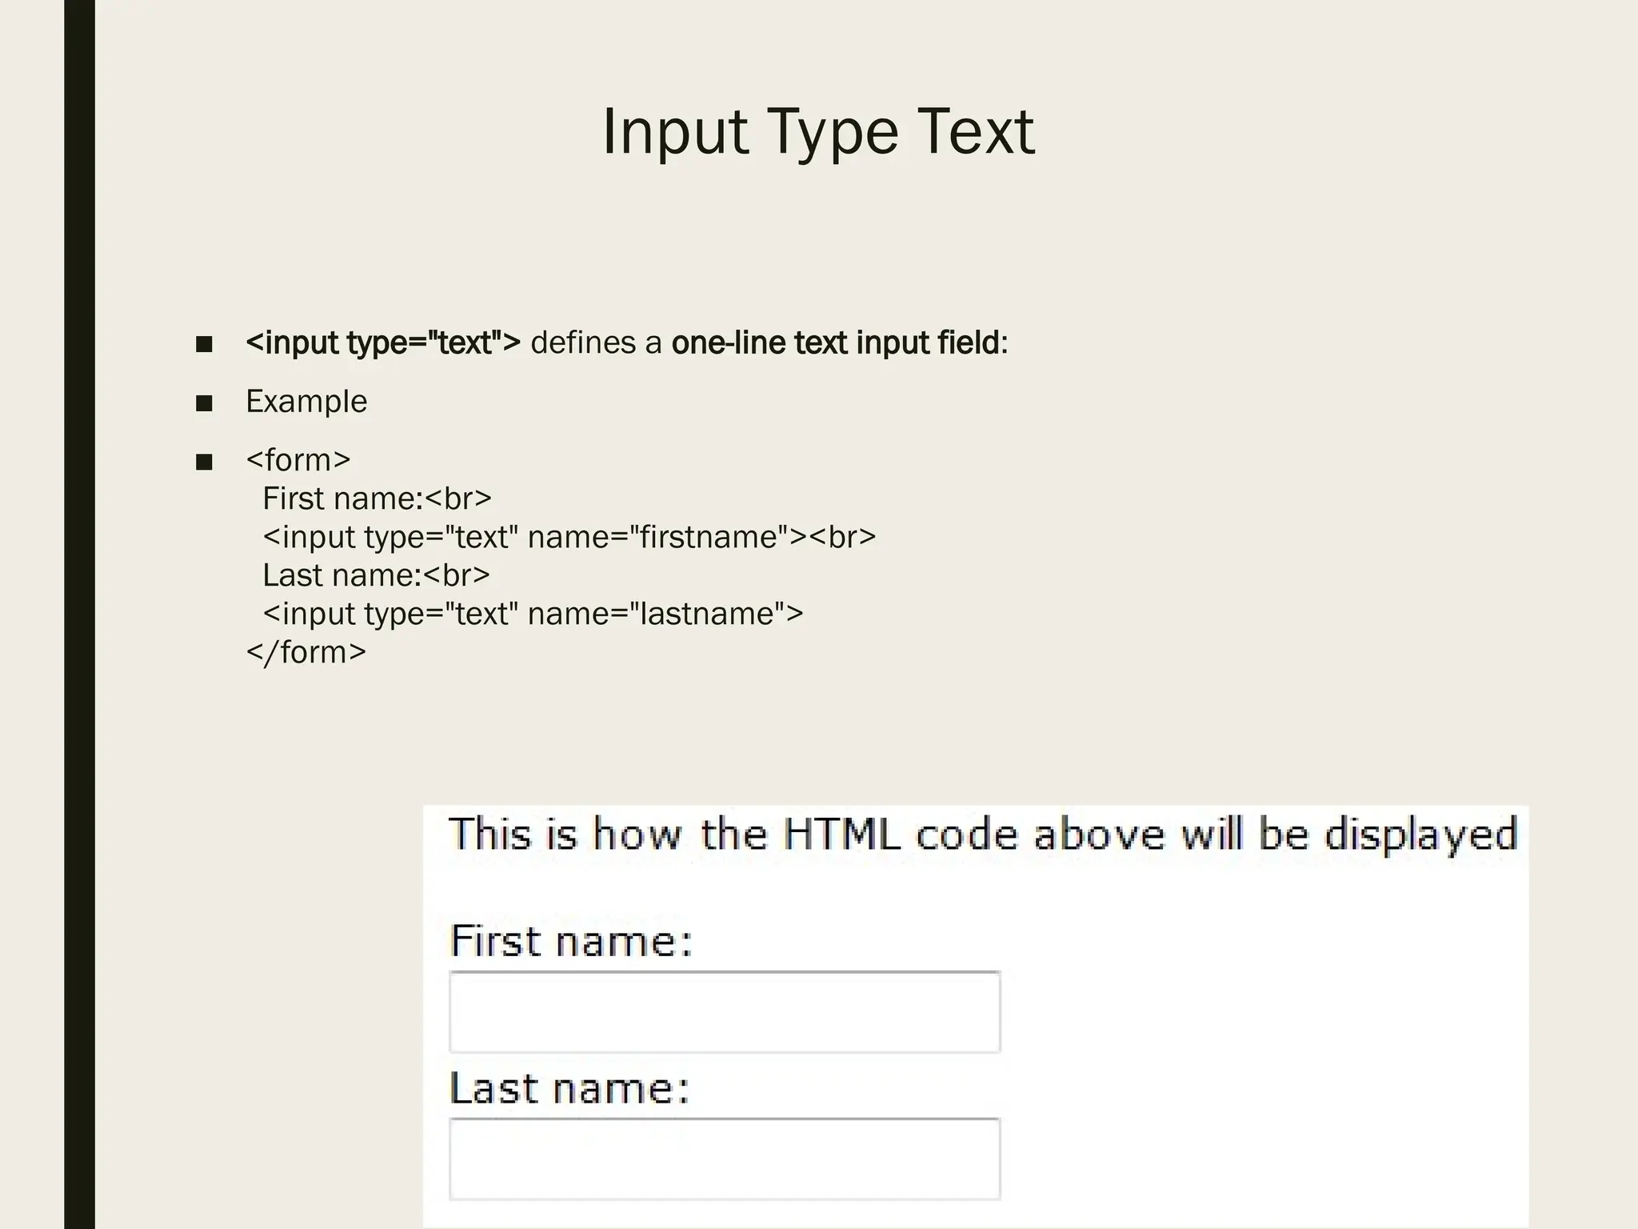Click 'This is how the HTML code above will be displayed'

[983, 835]
